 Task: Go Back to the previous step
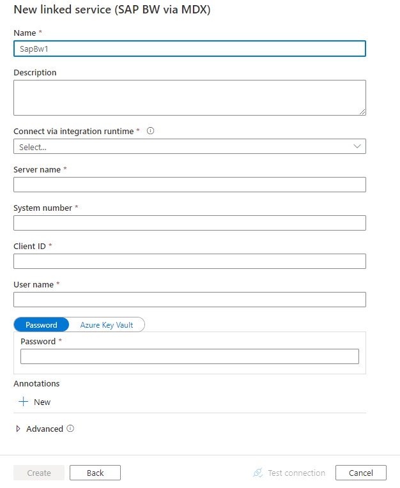pyautogui.click(x=95, y=473)
